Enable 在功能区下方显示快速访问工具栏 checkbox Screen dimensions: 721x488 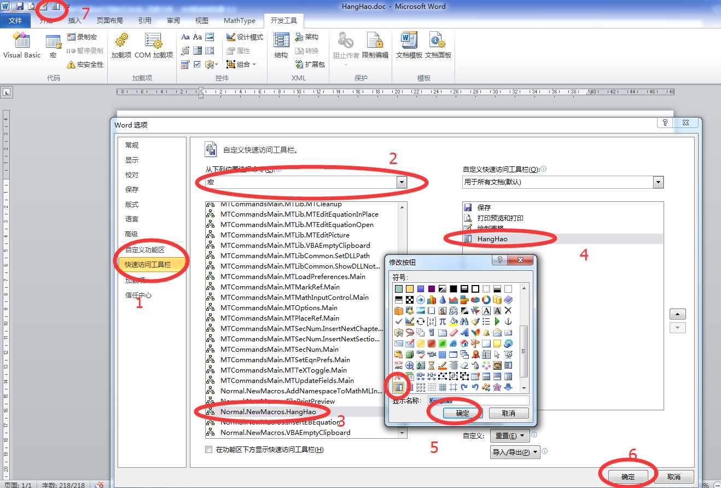point(208,450)
